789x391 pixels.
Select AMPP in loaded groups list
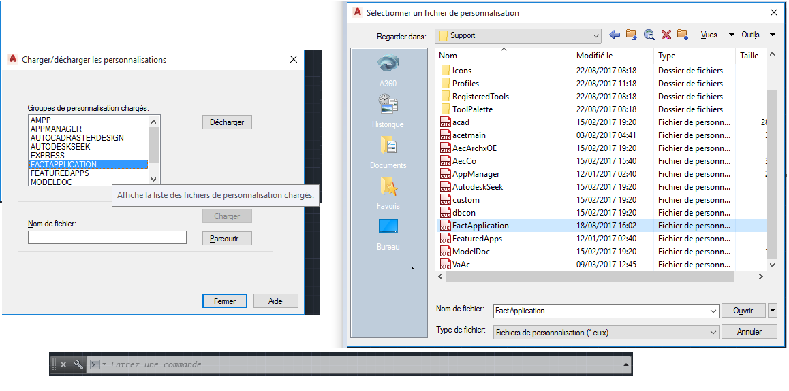point(89,120)
